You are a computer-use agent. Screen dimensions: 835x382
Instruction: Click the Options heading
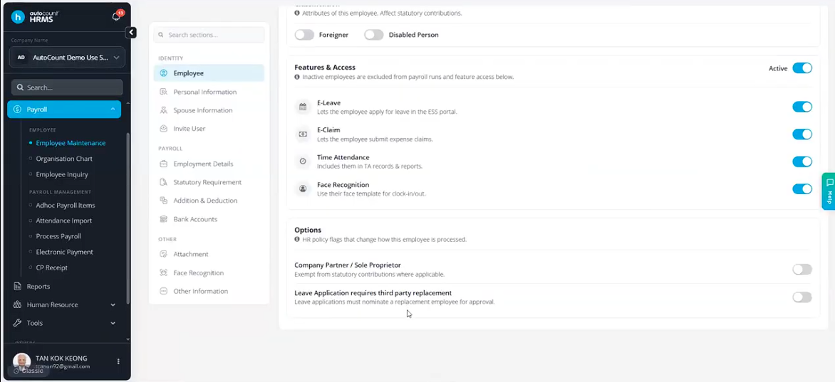pos(308,230)
